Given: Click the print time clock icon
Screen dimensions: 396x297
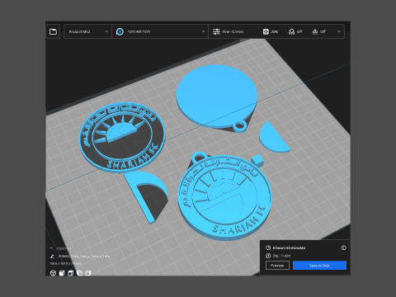Looking at the screenshot, I should 268,247.
